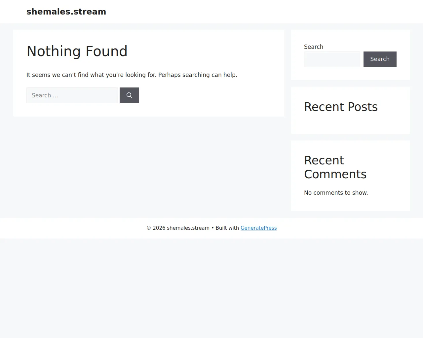Screen dimensions: 423x338
Task: Click the 'Recent Comments' widget heading
Action: [335, 167]
